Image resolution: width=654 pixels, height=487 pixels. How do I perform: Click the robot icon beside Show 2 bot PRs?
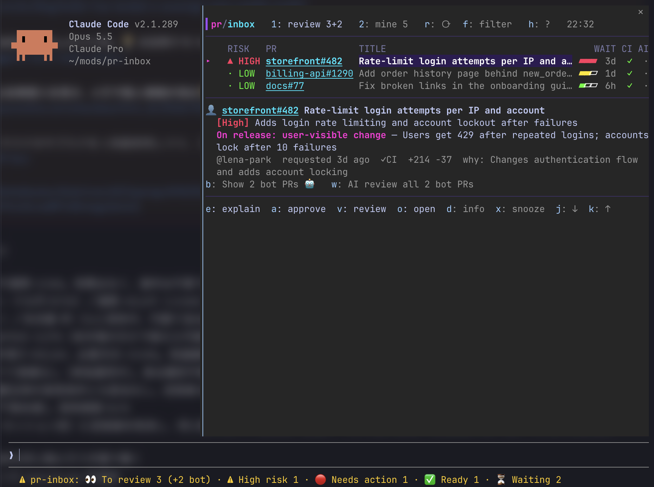310,184
